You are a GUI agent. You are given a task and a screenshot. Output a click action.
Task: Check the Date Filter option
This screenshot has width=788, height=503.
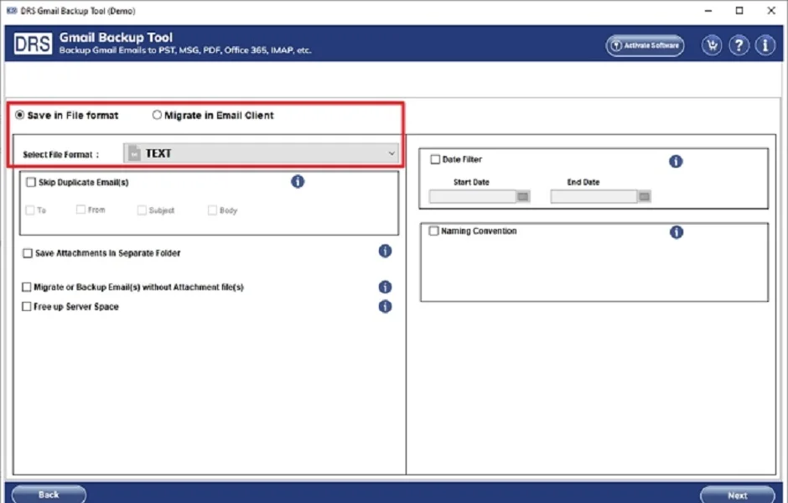coord(433,158)
